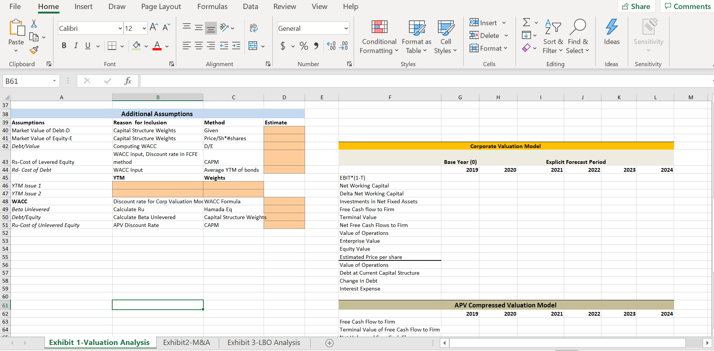Add a new sheet with plus button
714x351 pixels.
tap(330, 343)
